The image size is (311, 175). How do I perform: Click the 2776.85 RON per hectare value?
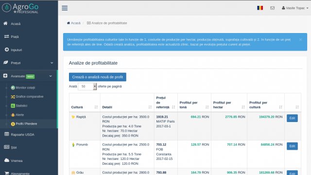[x=235, y=117]
